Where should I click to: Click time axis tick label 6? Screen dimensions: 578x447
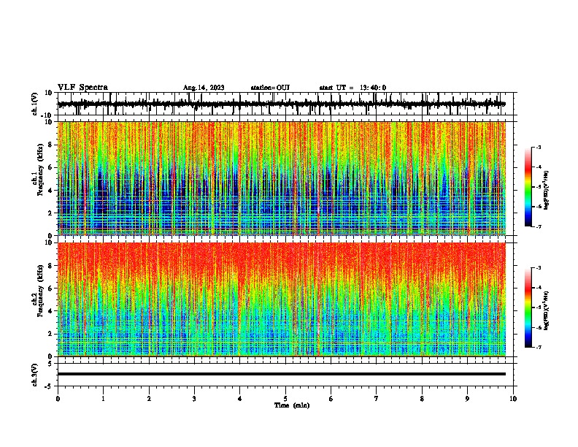tap(331, 399)
